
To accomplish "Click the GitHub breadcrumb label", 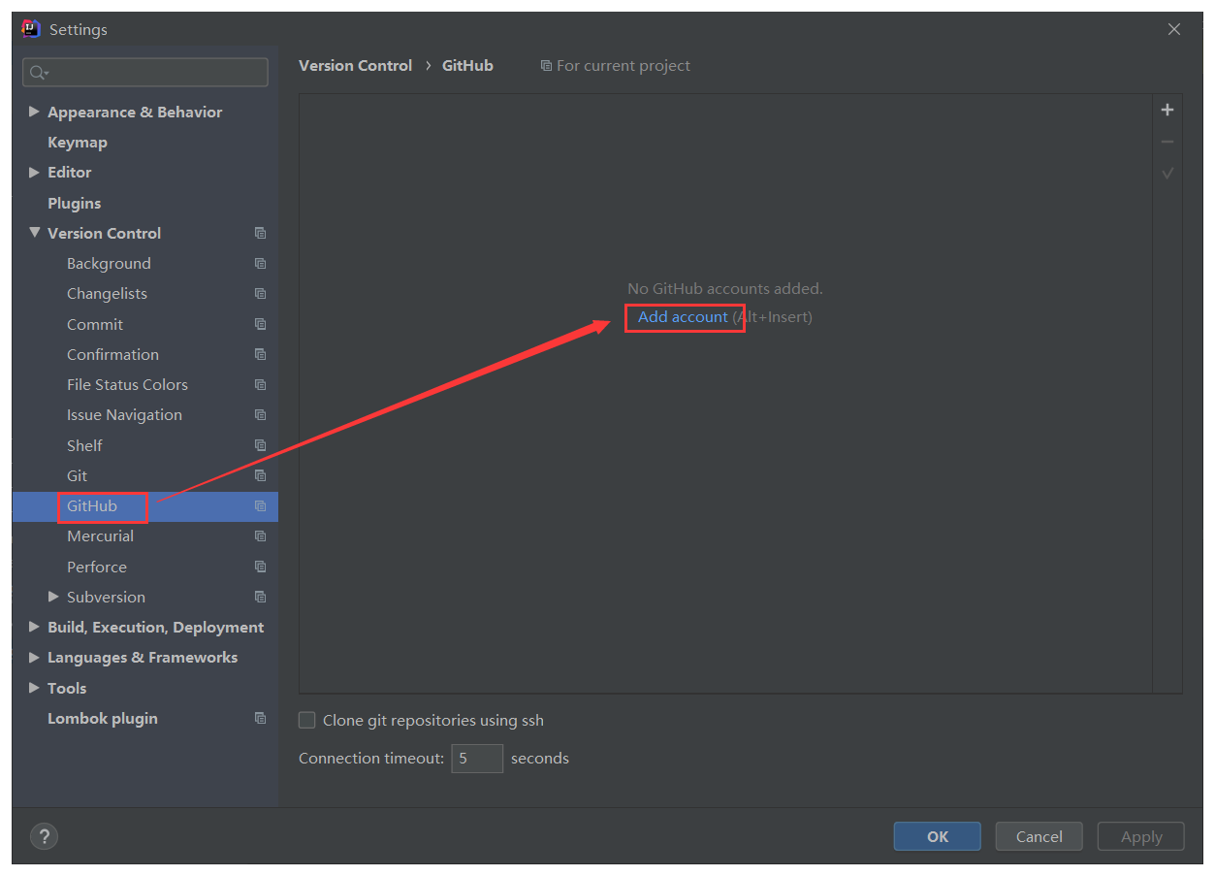I will tap(467, 66).
